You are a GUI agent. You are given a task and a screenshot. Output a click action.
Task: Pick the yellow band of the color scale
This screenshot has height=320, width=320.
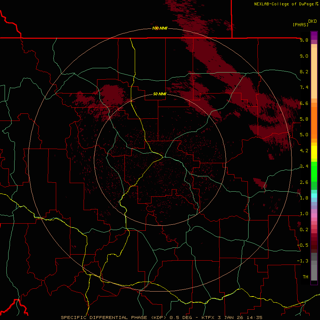[x=314, y=152]
